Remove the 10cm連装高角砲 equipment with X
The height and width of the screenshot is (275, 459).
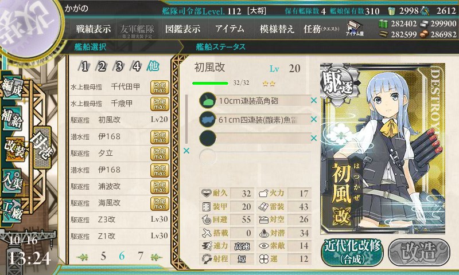(313, 100)
